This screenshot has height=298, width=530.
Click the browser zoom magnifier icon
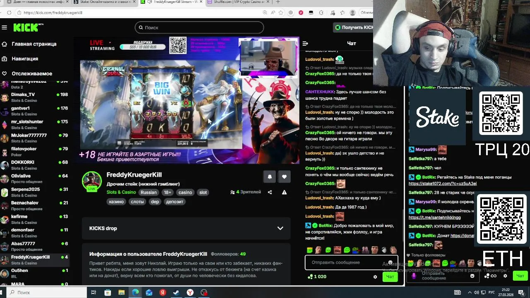[x=265, y=13]
